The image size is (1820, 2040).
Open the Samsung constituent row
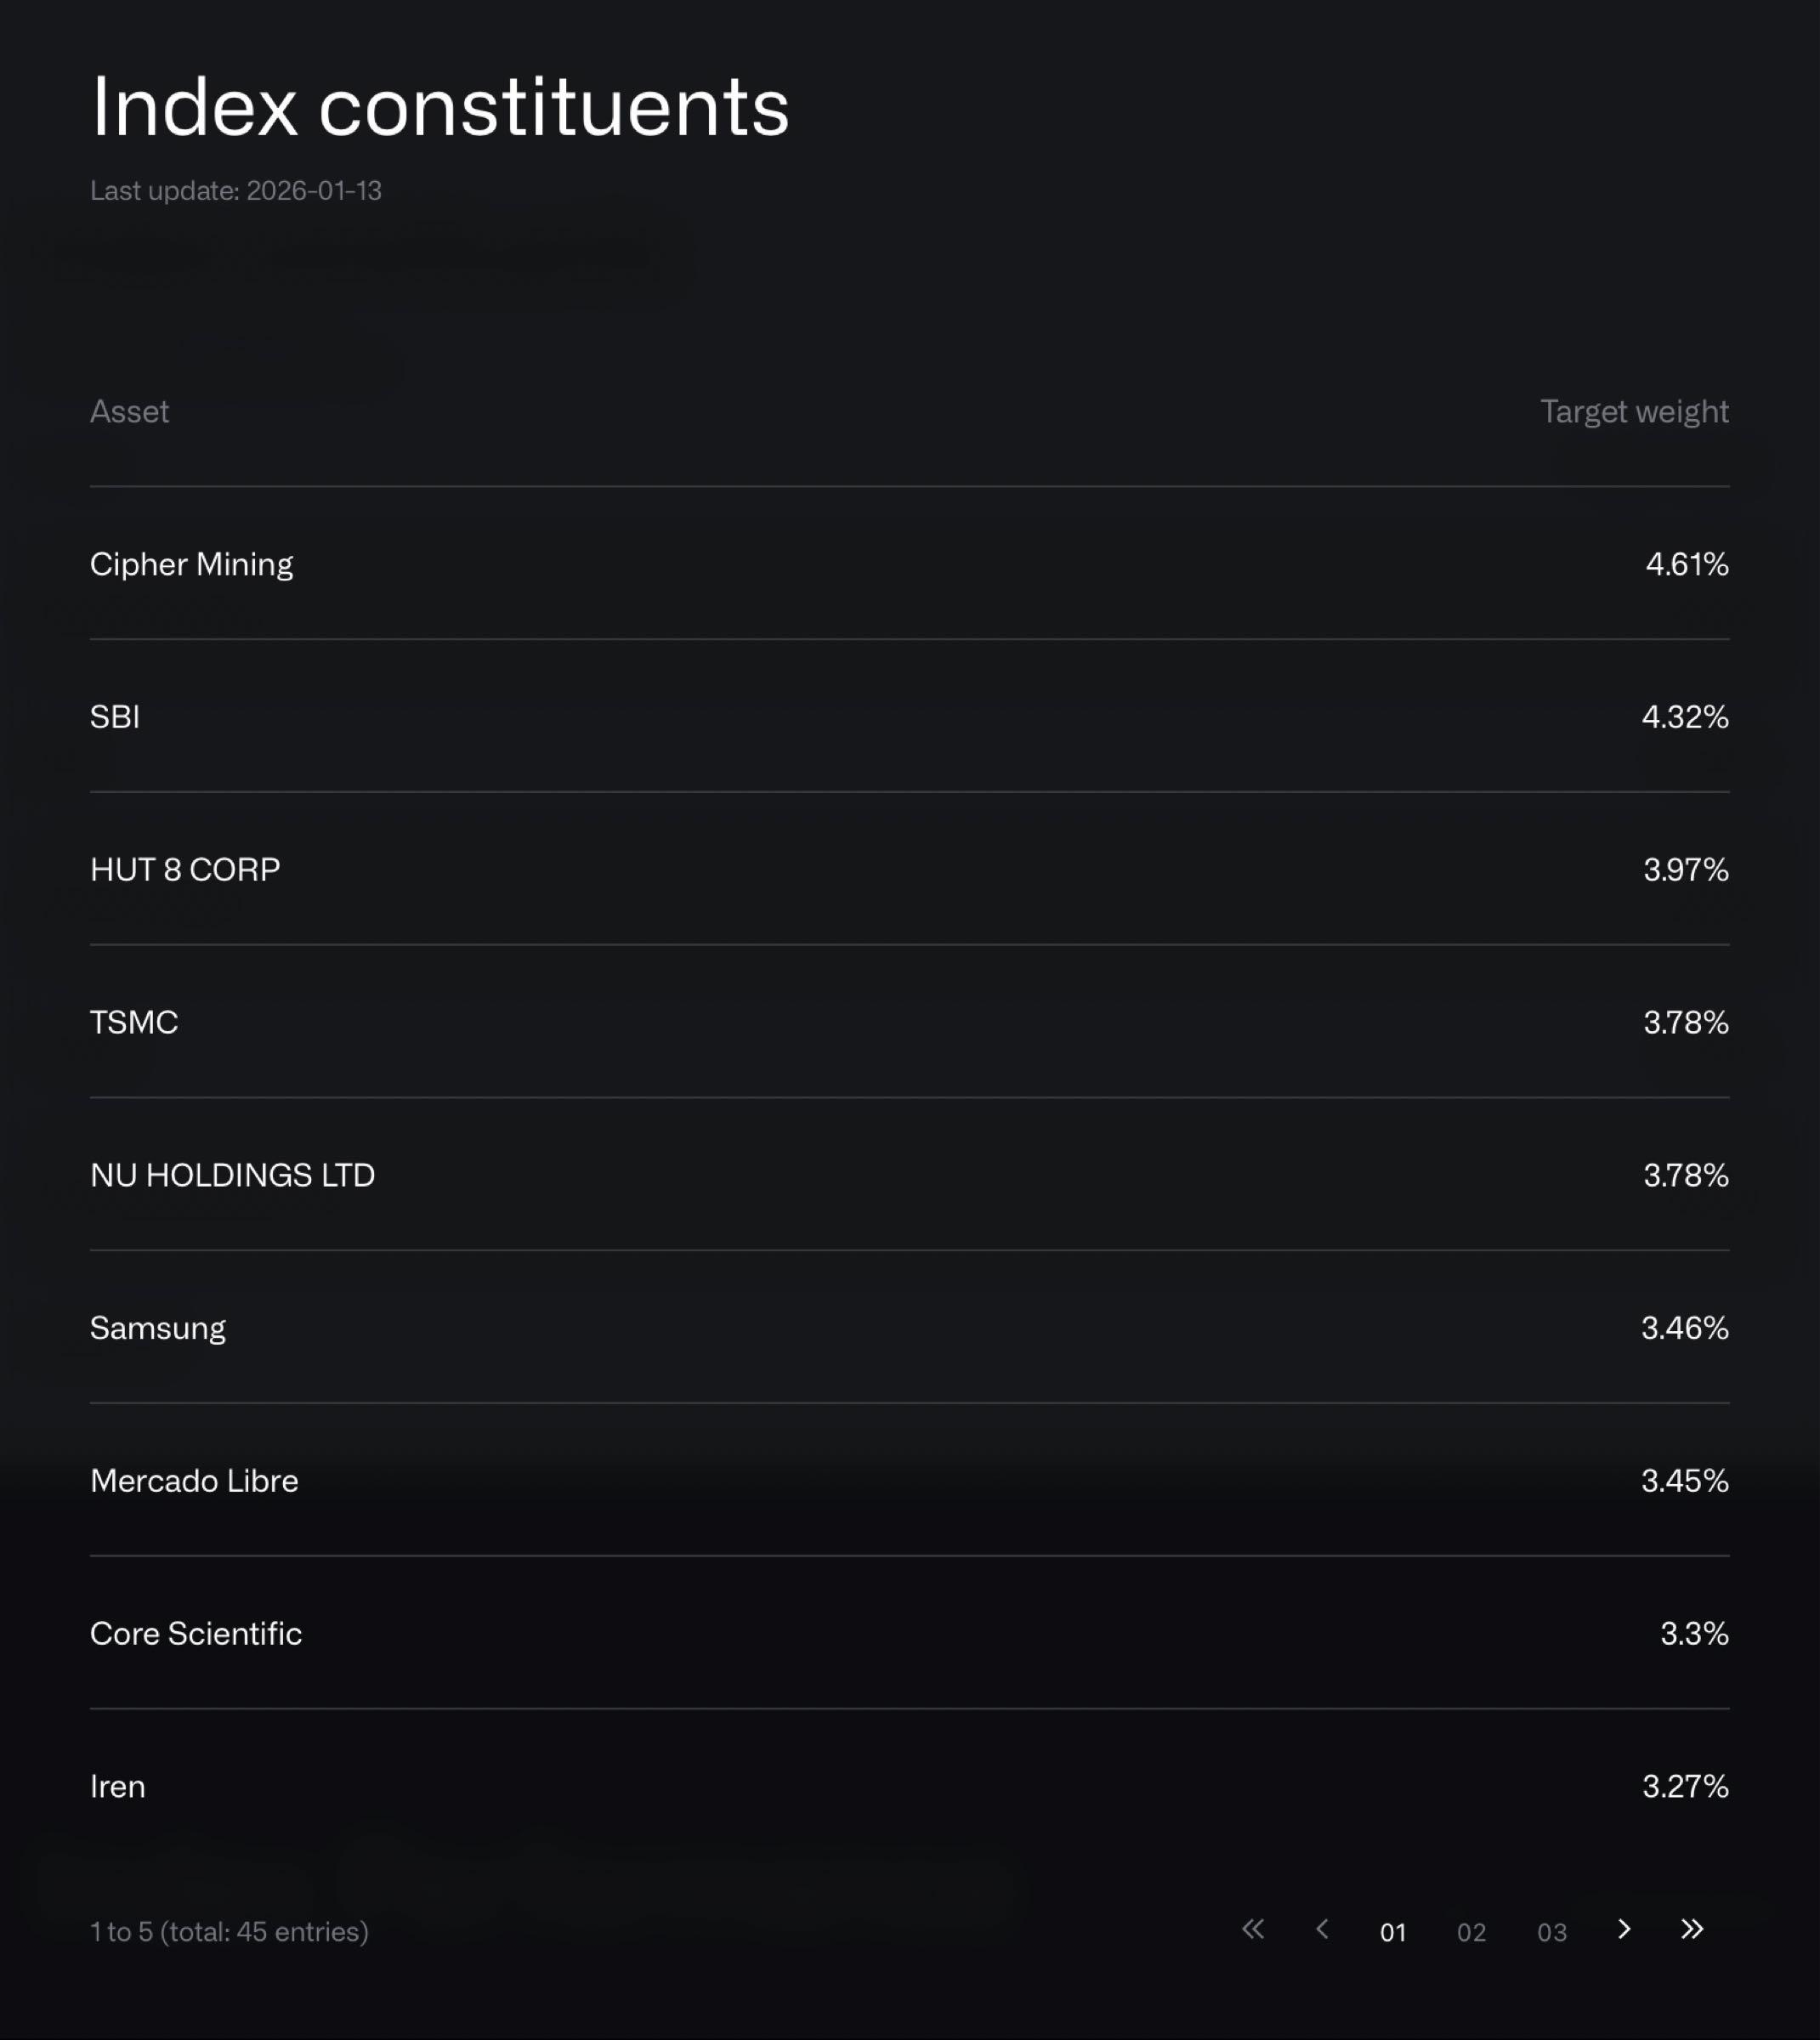[x=158, y=1328]
